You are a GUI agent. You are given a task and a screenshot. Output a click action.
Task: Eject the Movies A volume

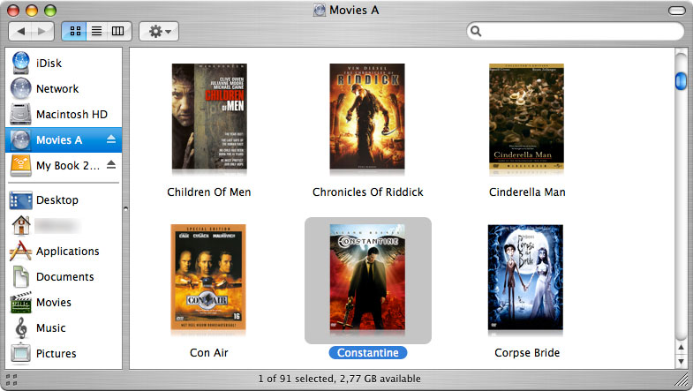pos(111,139)
